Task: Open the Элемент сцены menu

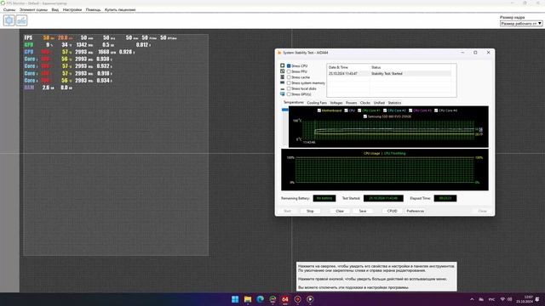Action: (x=33, y=9)
